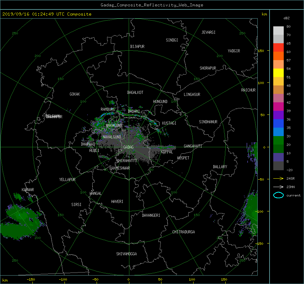
Task: Click the DAVANGERI label
Action: point(151,215)
